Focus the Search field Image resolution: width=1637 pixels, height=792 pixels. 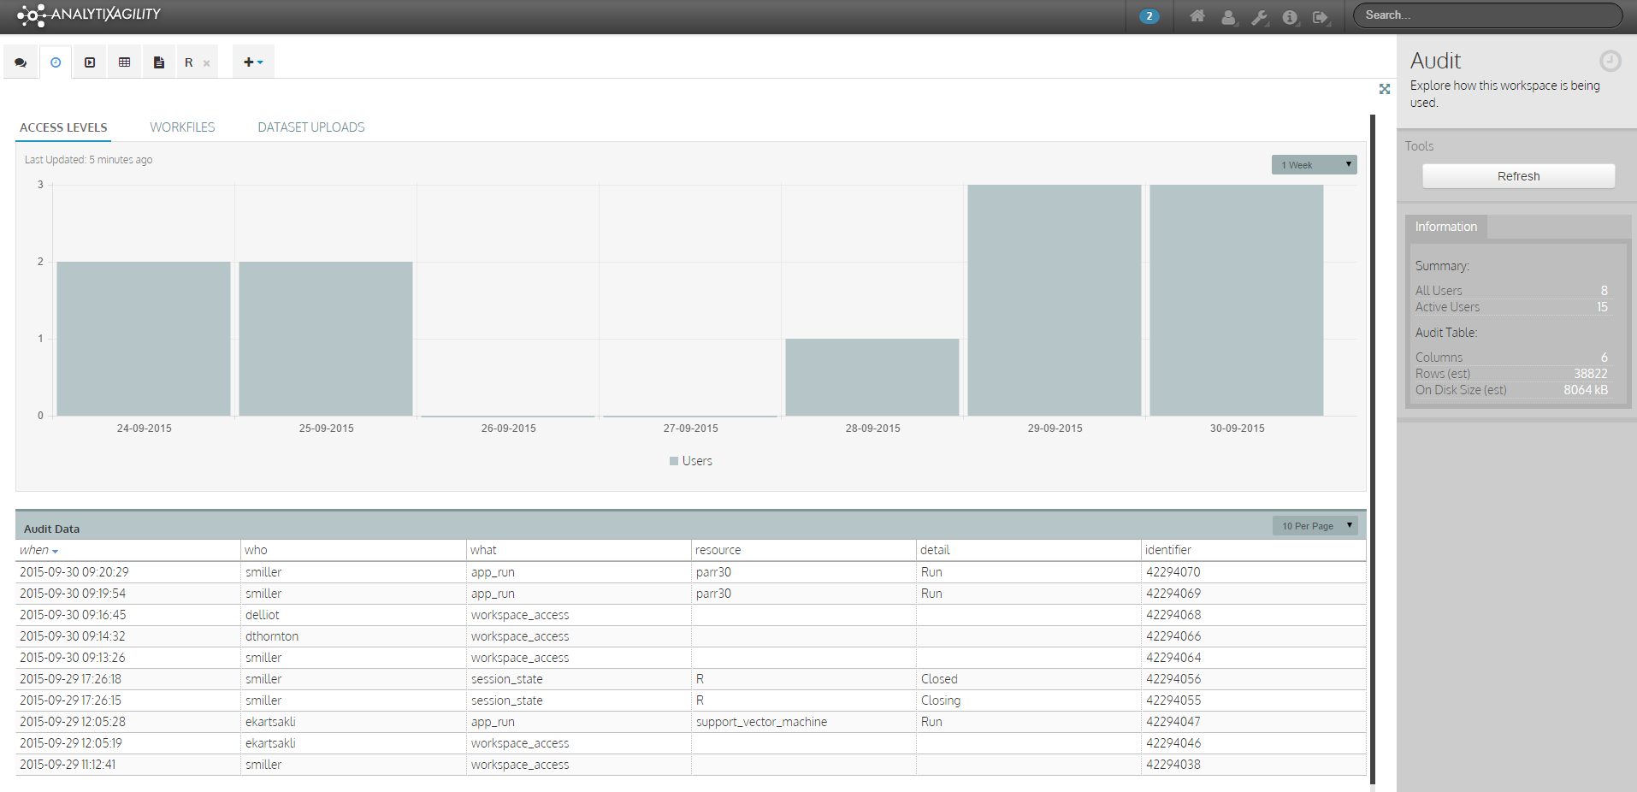point(1487,15)
